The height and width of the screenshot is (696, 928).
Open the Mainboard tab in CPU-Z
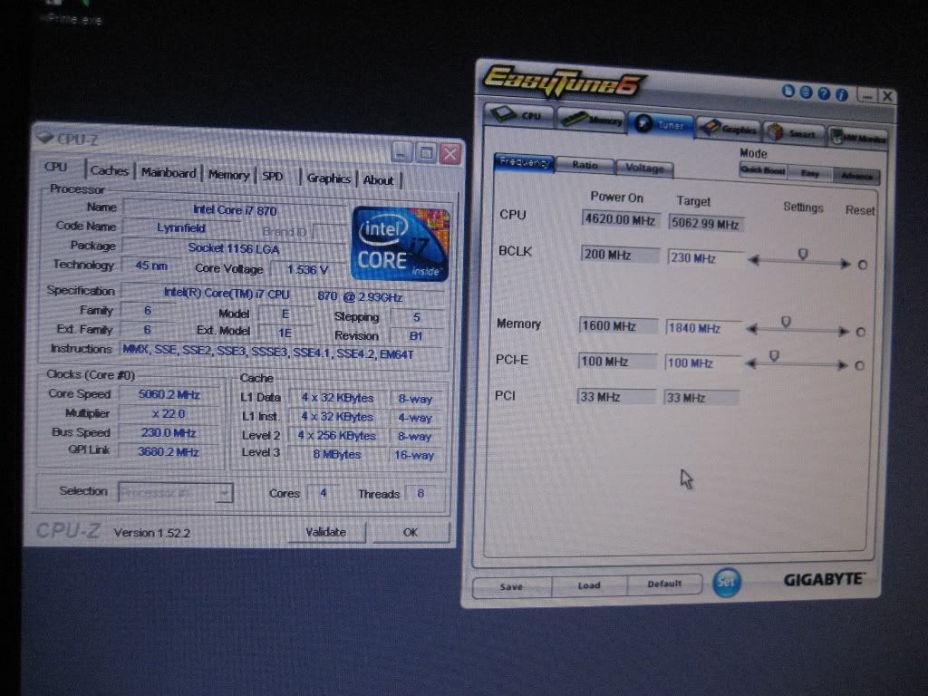tap(169, 173)
